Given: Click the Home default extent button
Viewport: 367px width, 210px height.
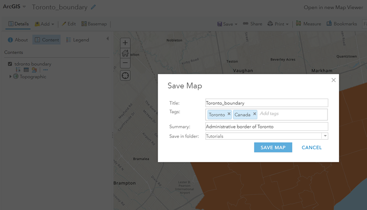Looking at the screenshot, I should [125, 53].
